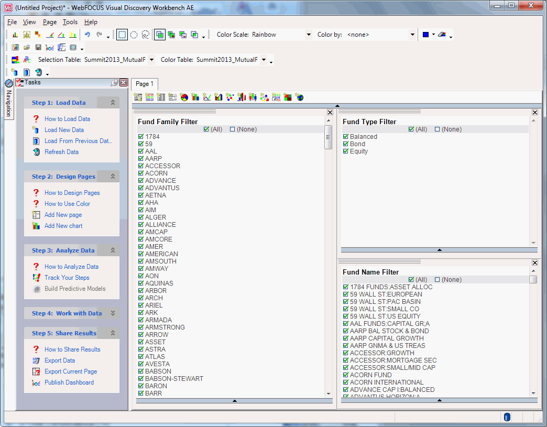Click the pin icon in Tasks panel
Viewport: 547px width, 427px height.
coord(114,83)
